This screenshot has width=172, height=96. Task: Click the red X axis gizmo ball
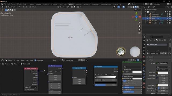[140, 17]
